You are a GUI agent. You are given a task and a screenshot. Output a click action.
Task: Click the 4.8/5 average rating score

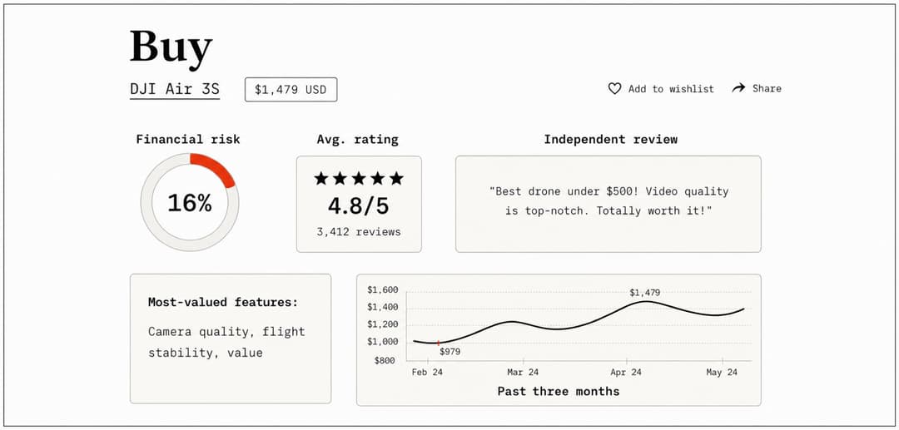pyautogui.click(x=359, y=206)
